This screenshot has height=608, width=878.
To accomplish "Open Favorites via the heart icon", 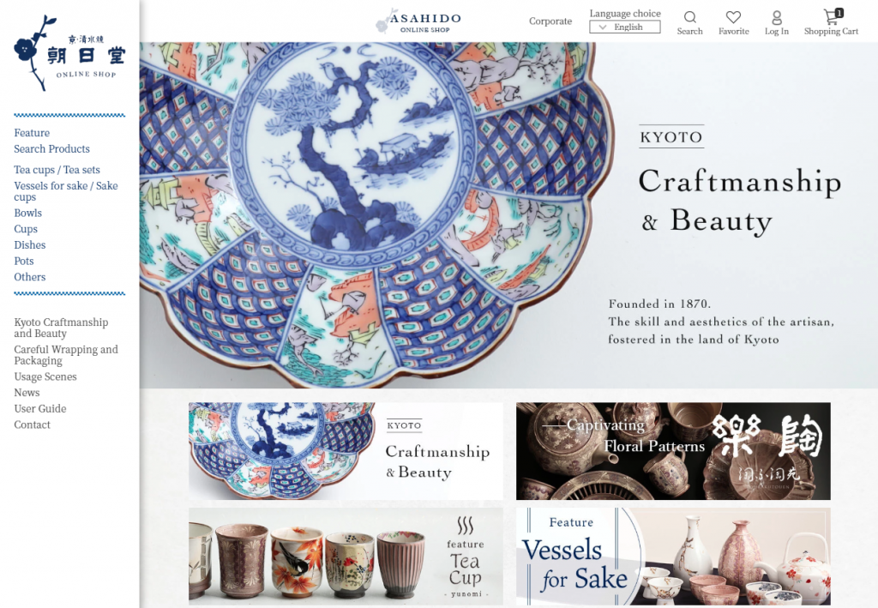I will pyautogui.click(x=733, y=17).
